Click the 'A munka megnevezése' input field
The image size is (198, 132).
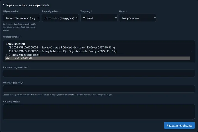(x=99, y=73)
